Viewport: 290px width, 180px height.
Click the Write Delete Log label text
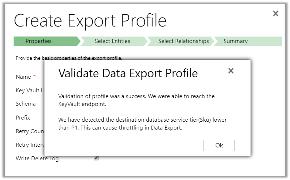pos(37,159)
